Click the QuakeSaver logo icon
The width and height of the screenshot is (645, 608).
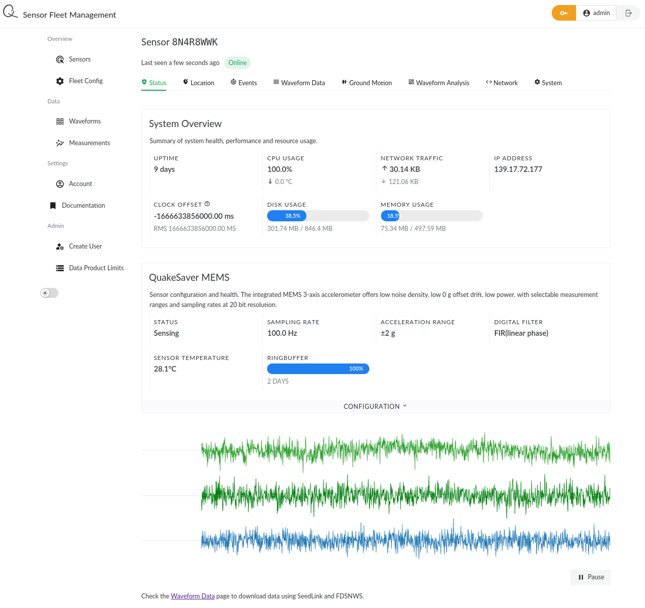pyautogui.click(x=10, y=12)
